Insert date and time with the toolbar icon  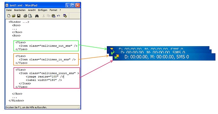point(65,16)
